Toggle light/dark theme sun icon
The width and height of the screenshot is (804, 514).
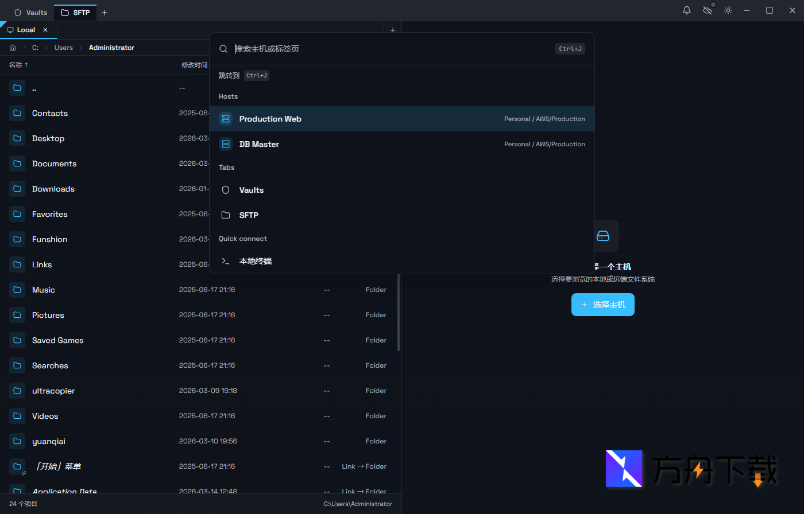(728, 10)
